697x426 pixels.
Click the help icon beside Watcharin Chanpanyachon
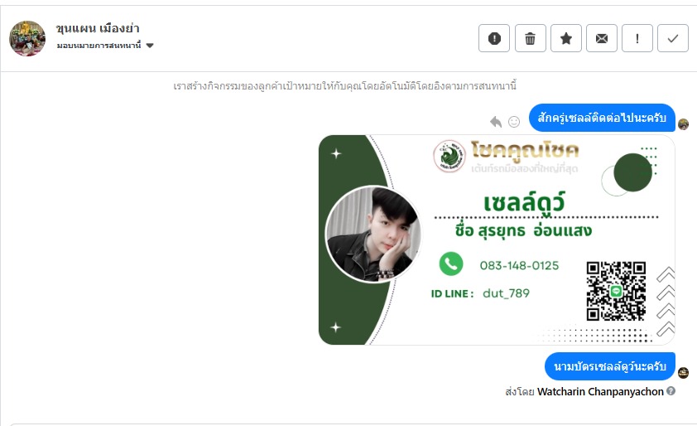(671, 391)
